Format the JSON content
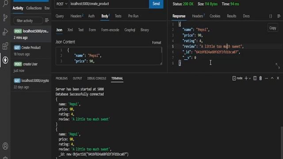The height and width of the screenshot is (159, 283). (x=157, y=42)
